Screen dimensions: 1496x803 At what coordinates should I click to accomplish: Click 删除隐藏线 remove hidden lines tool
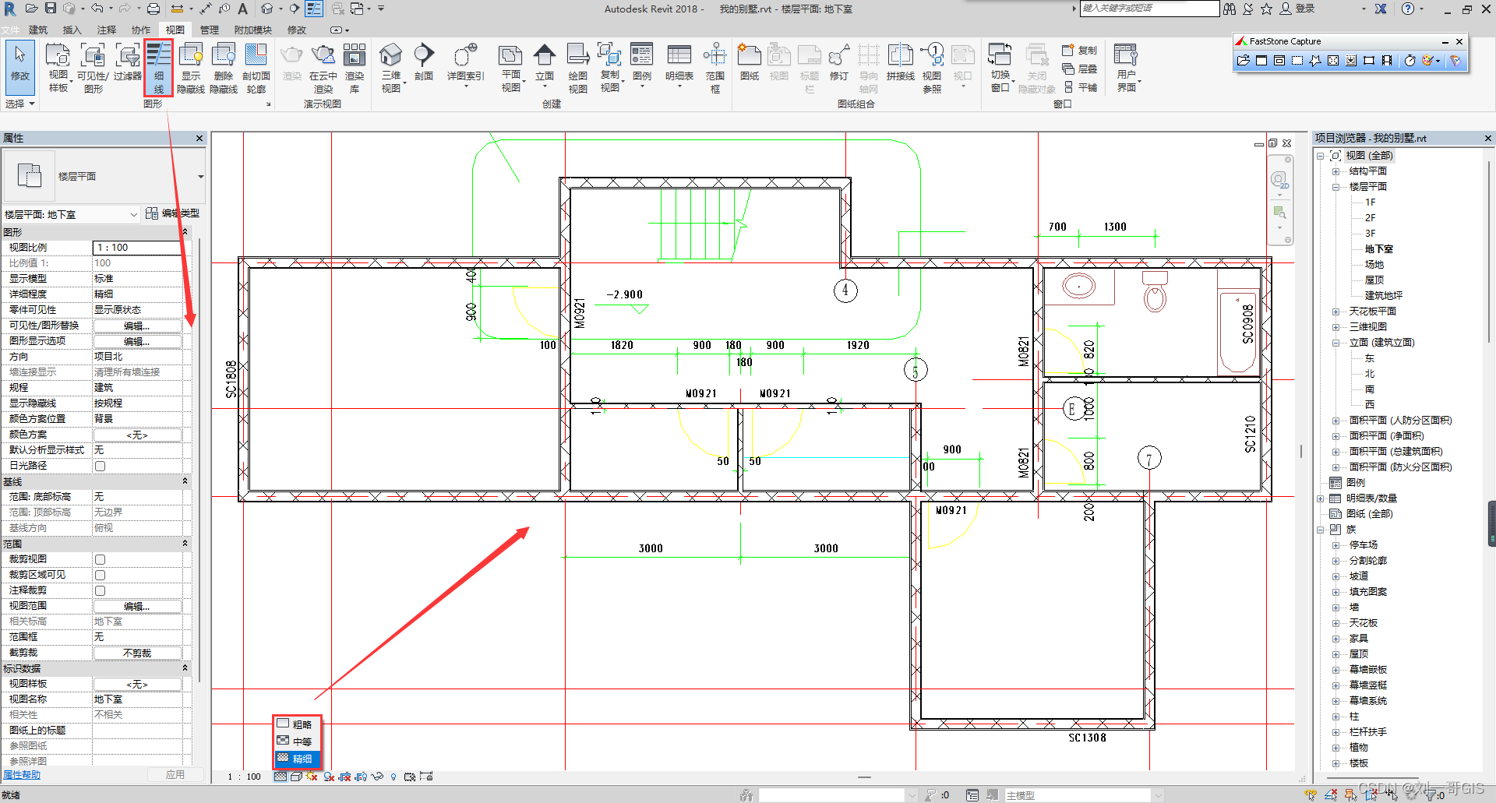pyautogui.click(x=224, y=68)
